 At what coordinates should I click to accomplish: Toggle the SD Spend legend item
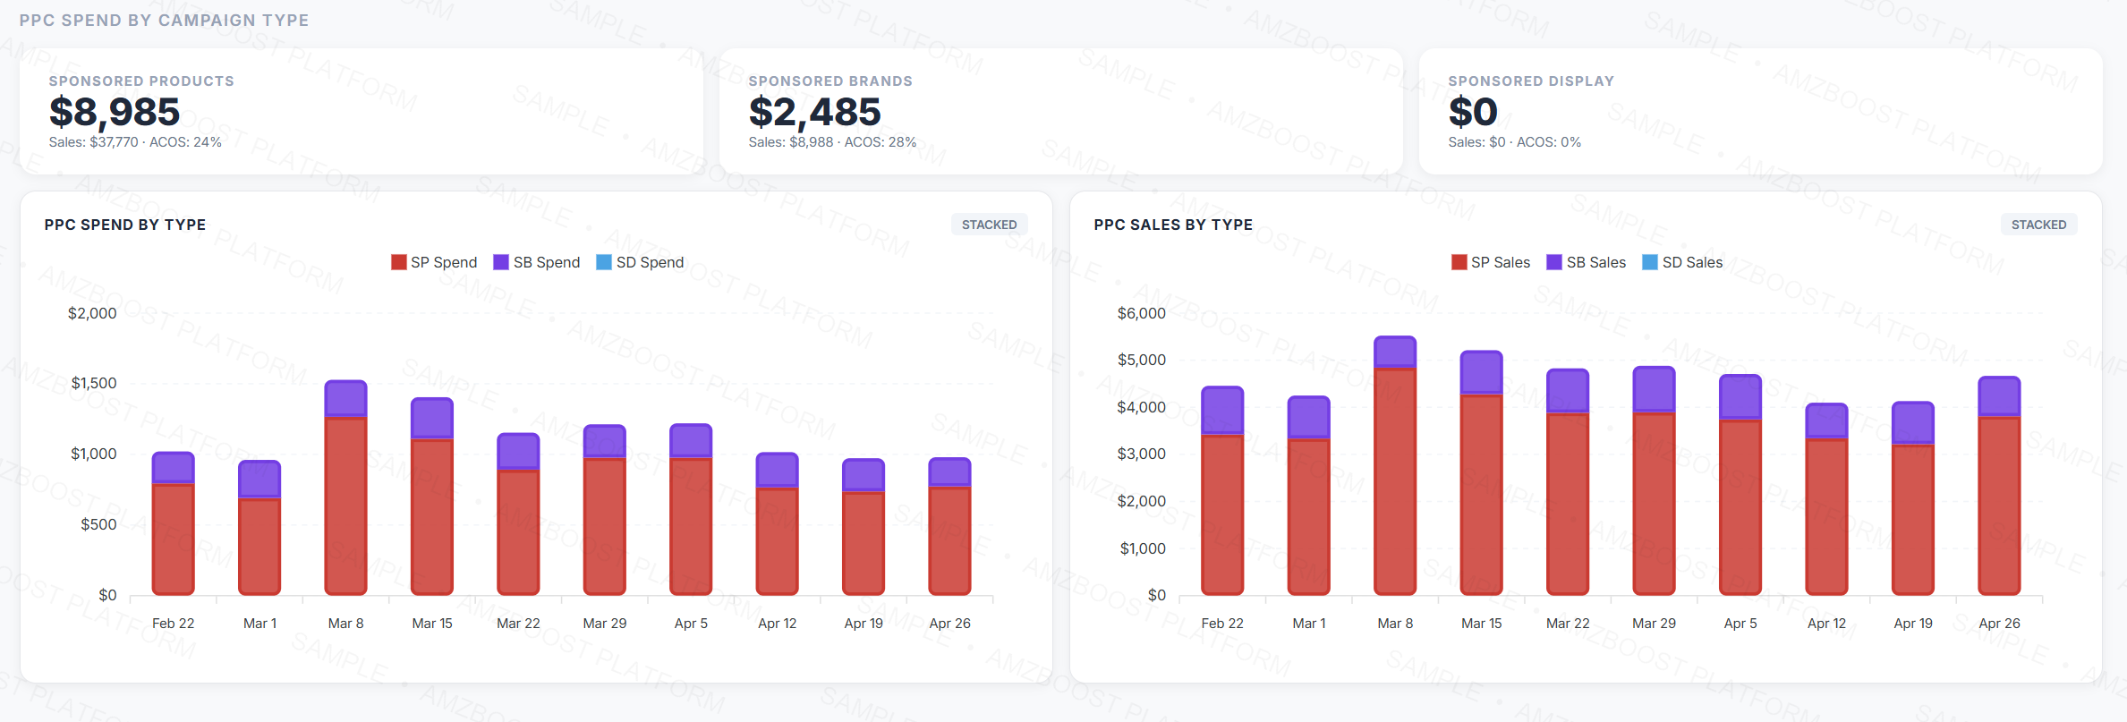tap(640, 262)
